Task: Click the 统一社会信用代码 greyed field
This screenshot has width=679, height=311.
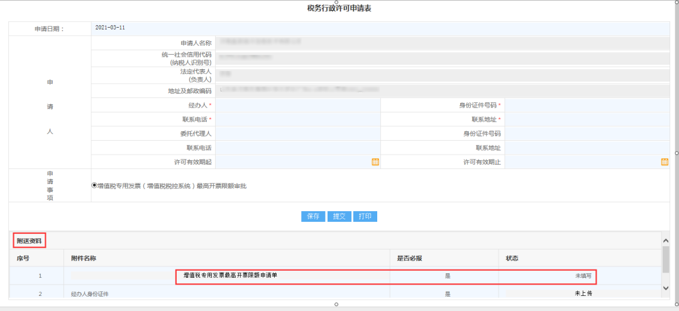Action: click(x=443, y=58)
